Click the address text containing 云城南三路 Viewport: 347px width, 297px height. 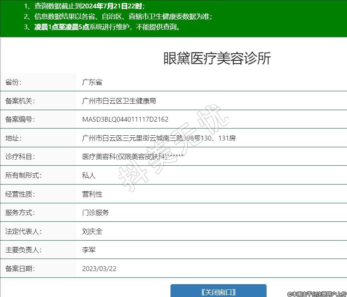tap(158, 138)
